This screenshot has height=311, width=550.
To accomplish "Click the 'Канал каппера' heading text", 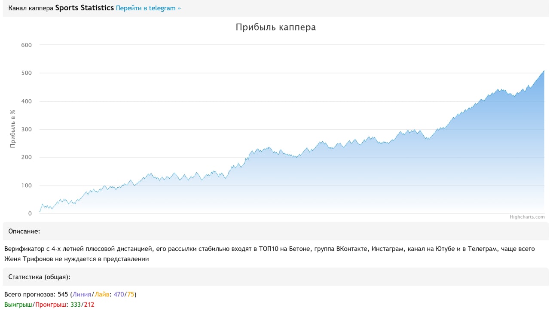I will tap(31, 8).
